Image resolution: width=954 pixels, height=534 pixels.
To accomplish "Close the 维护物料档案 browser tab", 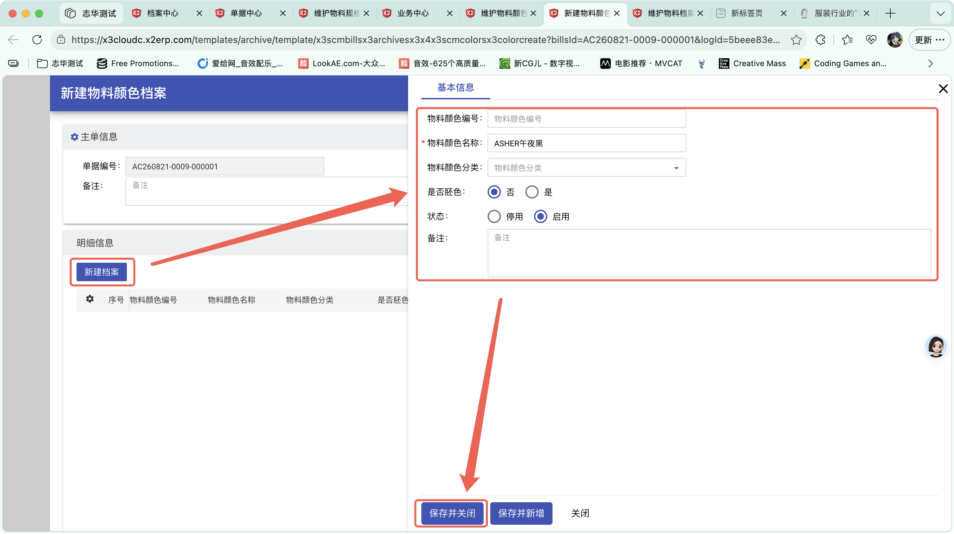I will pyautogui.click(x=700, y=13).
